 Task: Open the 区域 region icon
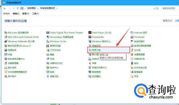[48, 59]
